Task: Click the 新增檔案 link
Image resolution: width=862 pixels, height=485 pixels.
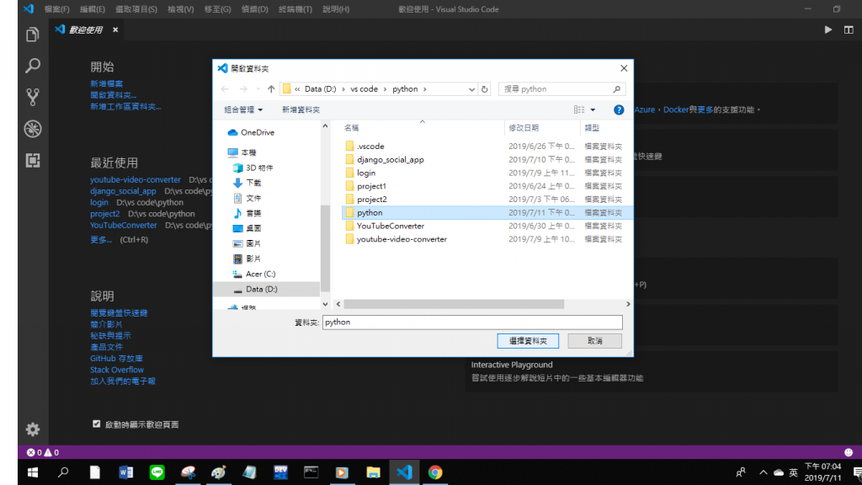Action: [107, 83]
